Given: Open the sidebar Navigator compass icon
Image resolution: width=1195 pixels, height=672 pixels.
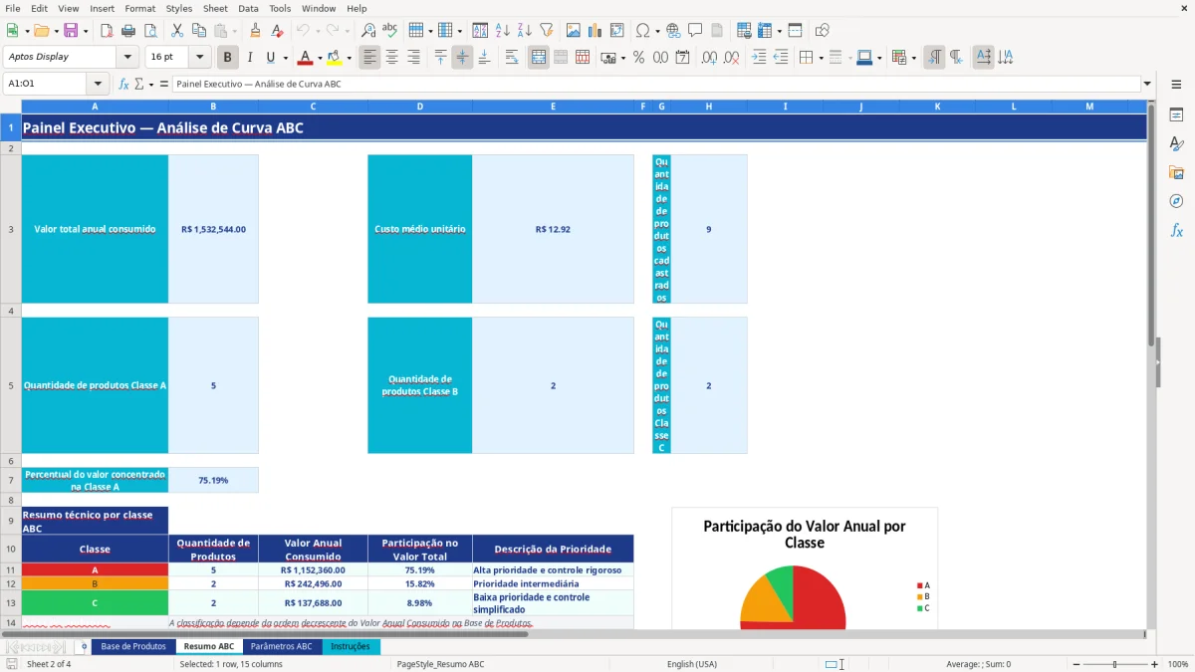Looking at the screenshot, I should click(x=1176, y=202).
